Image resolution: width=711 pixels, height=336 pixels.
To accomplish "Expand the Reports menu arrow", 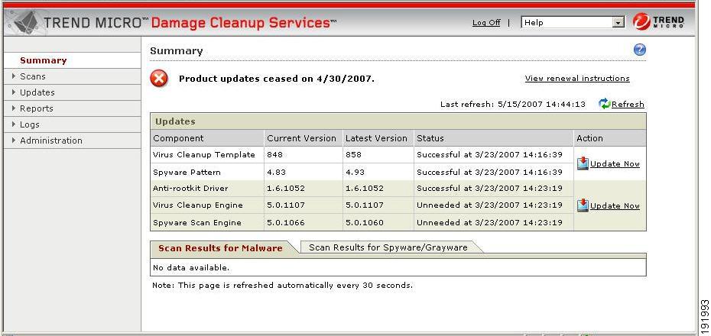I will tap(14, 108).
